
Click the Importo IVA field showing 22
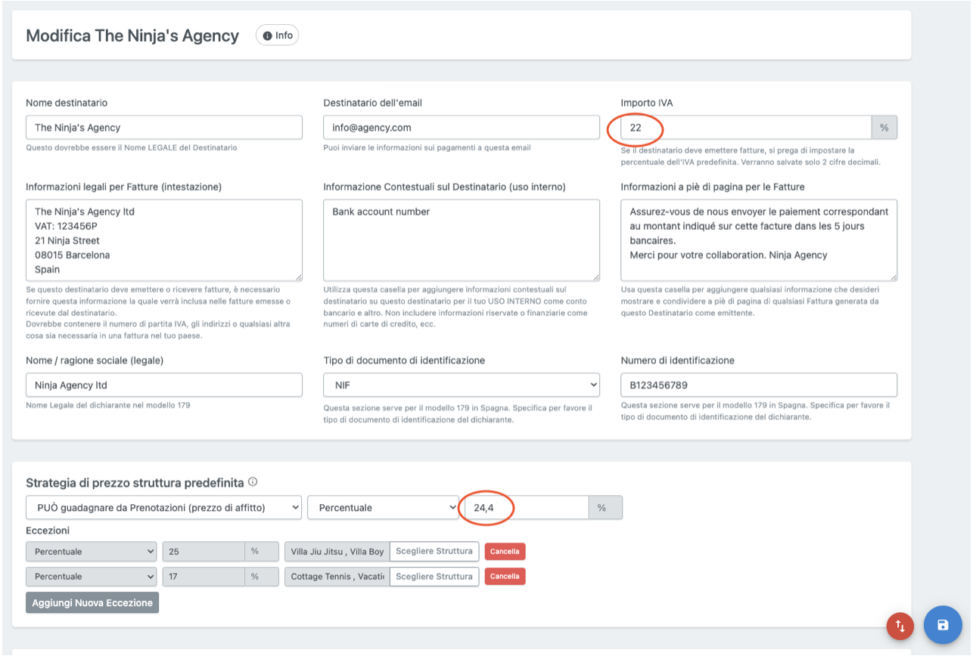point(745,128)
